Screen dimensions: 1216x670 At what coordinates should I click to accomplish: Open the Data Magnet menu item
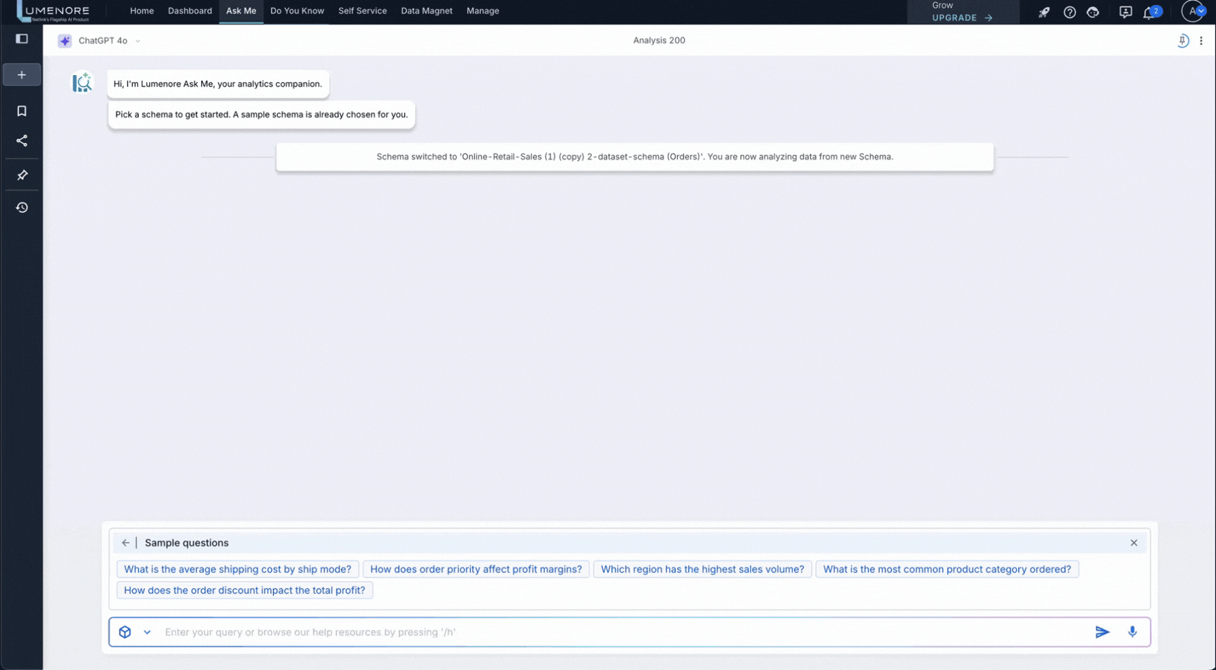(x=426, y=11)
